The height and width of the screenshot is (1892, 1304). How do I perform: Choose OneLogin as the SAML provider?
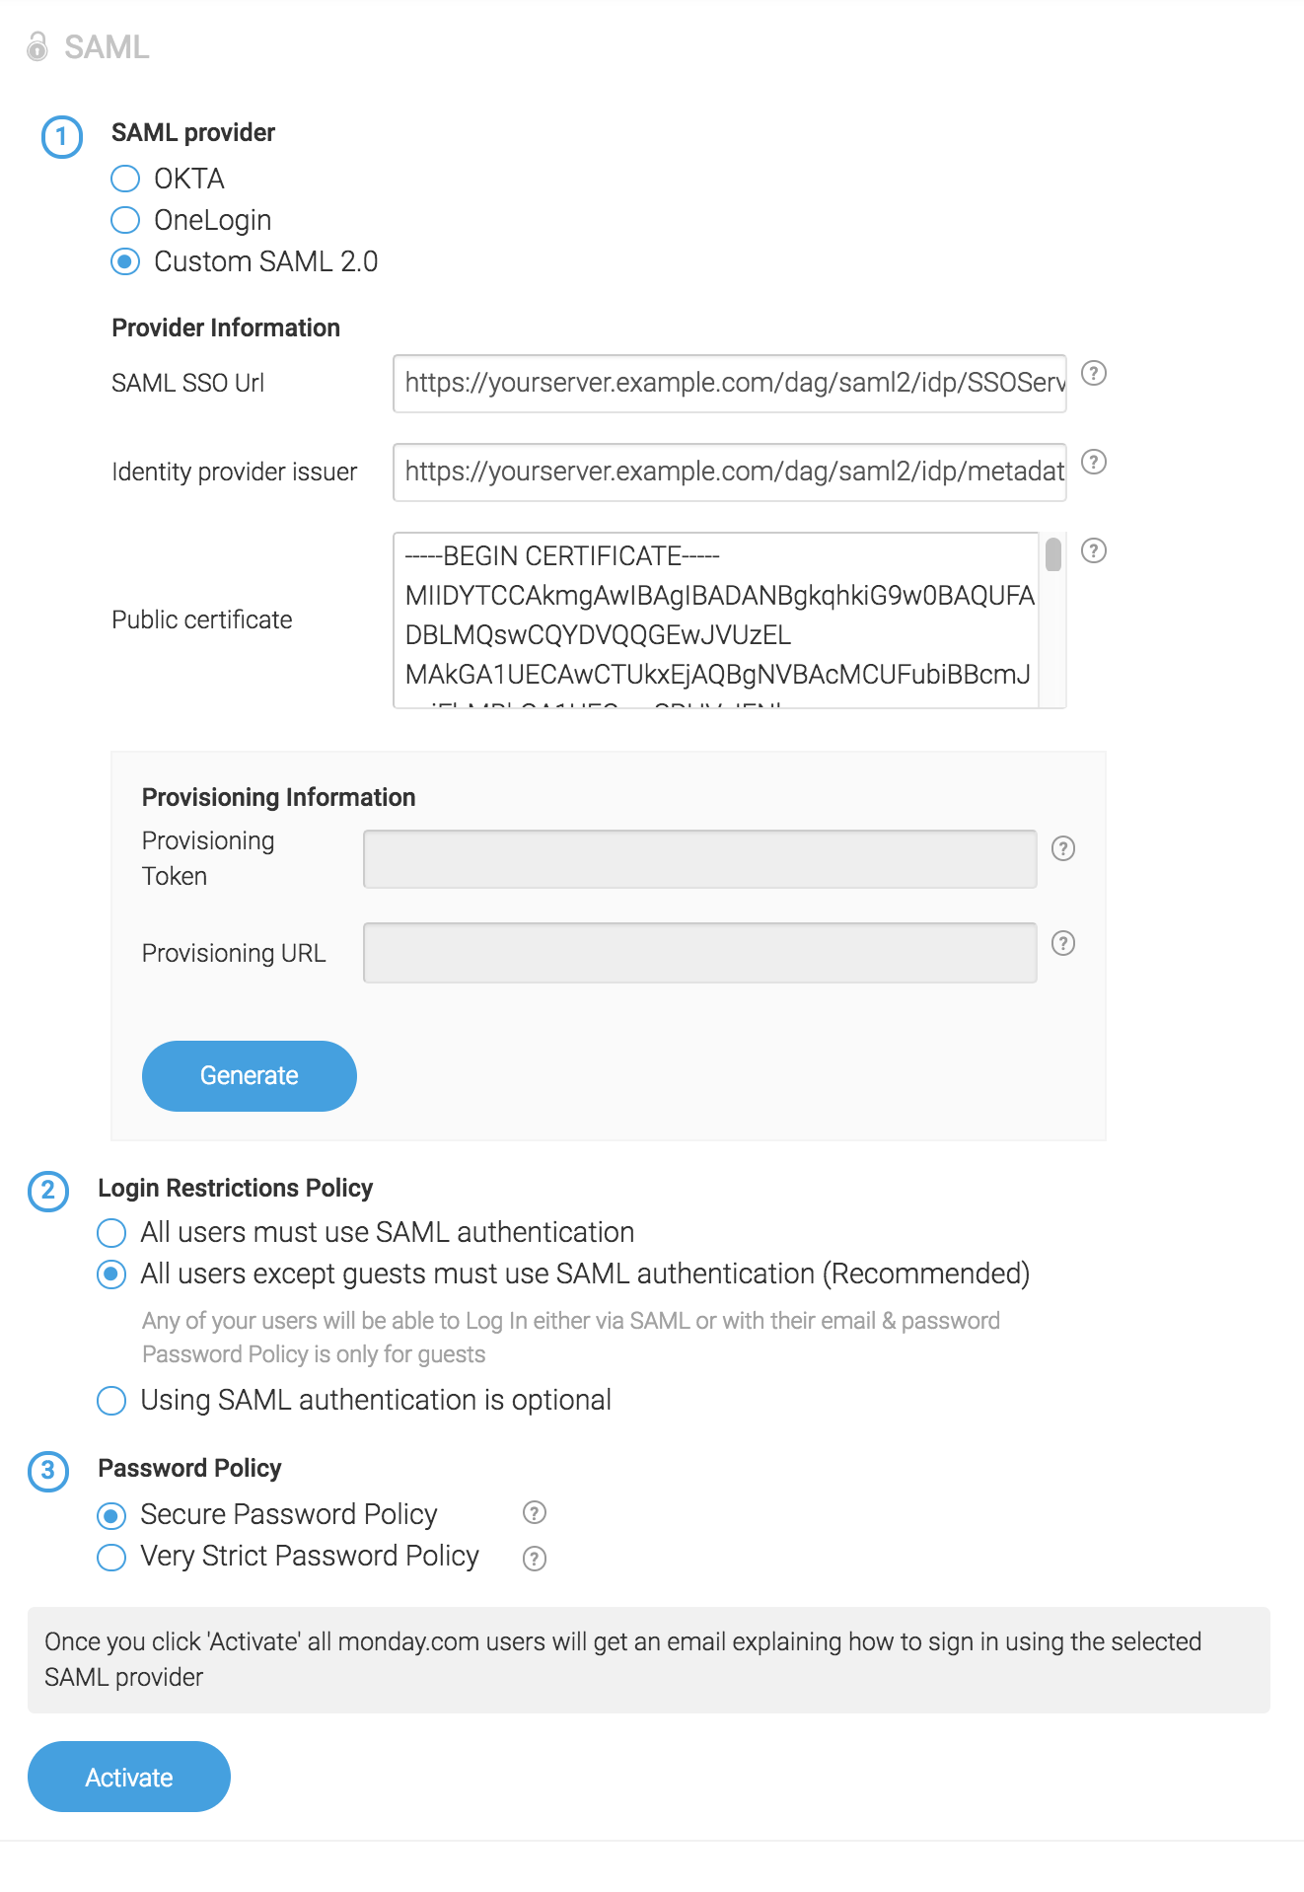(124, 220)
